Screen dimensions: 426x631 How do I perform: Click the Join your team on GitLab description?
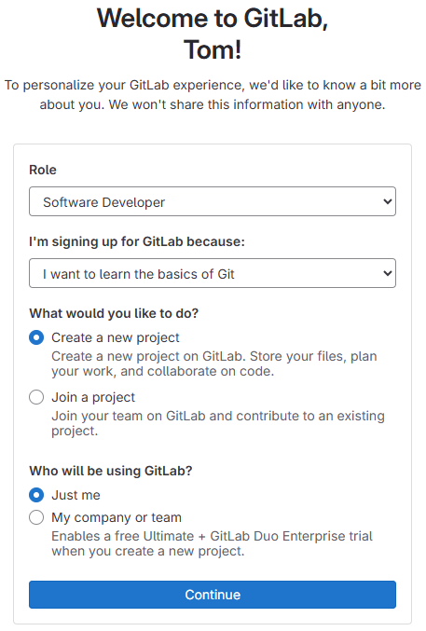218,423
